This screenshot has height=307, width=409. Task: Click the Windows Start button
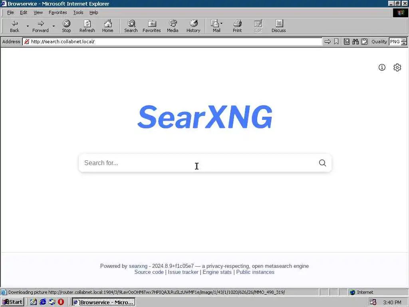tap(12, 302)
